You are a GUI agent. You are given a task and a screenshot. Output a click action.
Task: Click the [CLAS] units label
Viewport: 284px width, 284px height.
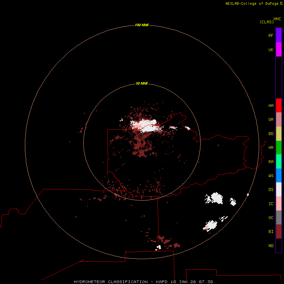point(267,22)
